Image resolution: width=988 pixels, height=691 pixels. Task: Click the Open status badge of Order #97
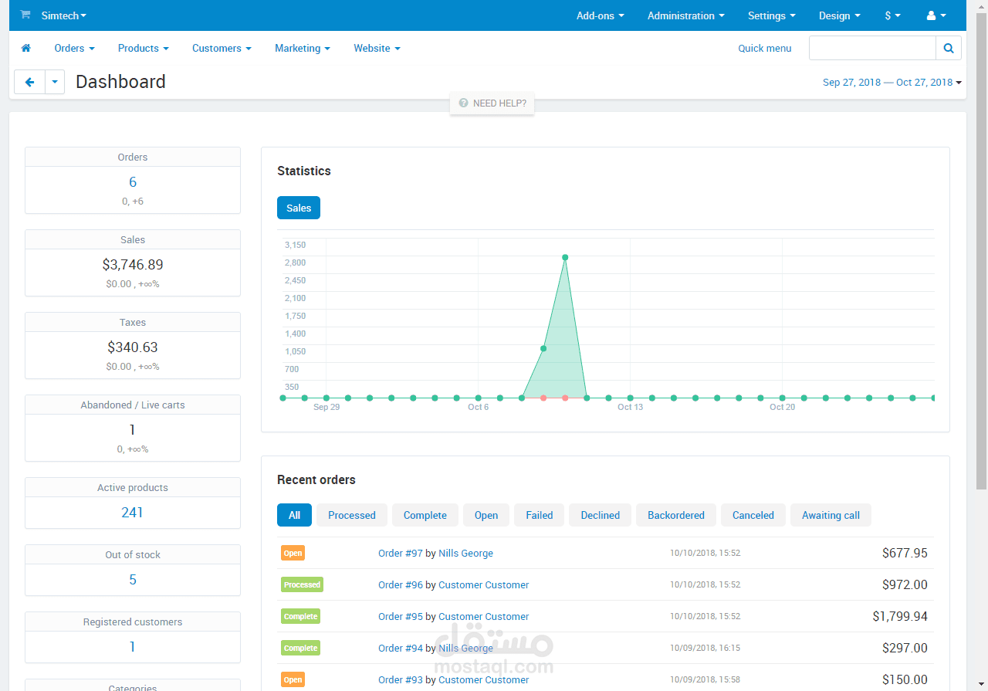293,553
